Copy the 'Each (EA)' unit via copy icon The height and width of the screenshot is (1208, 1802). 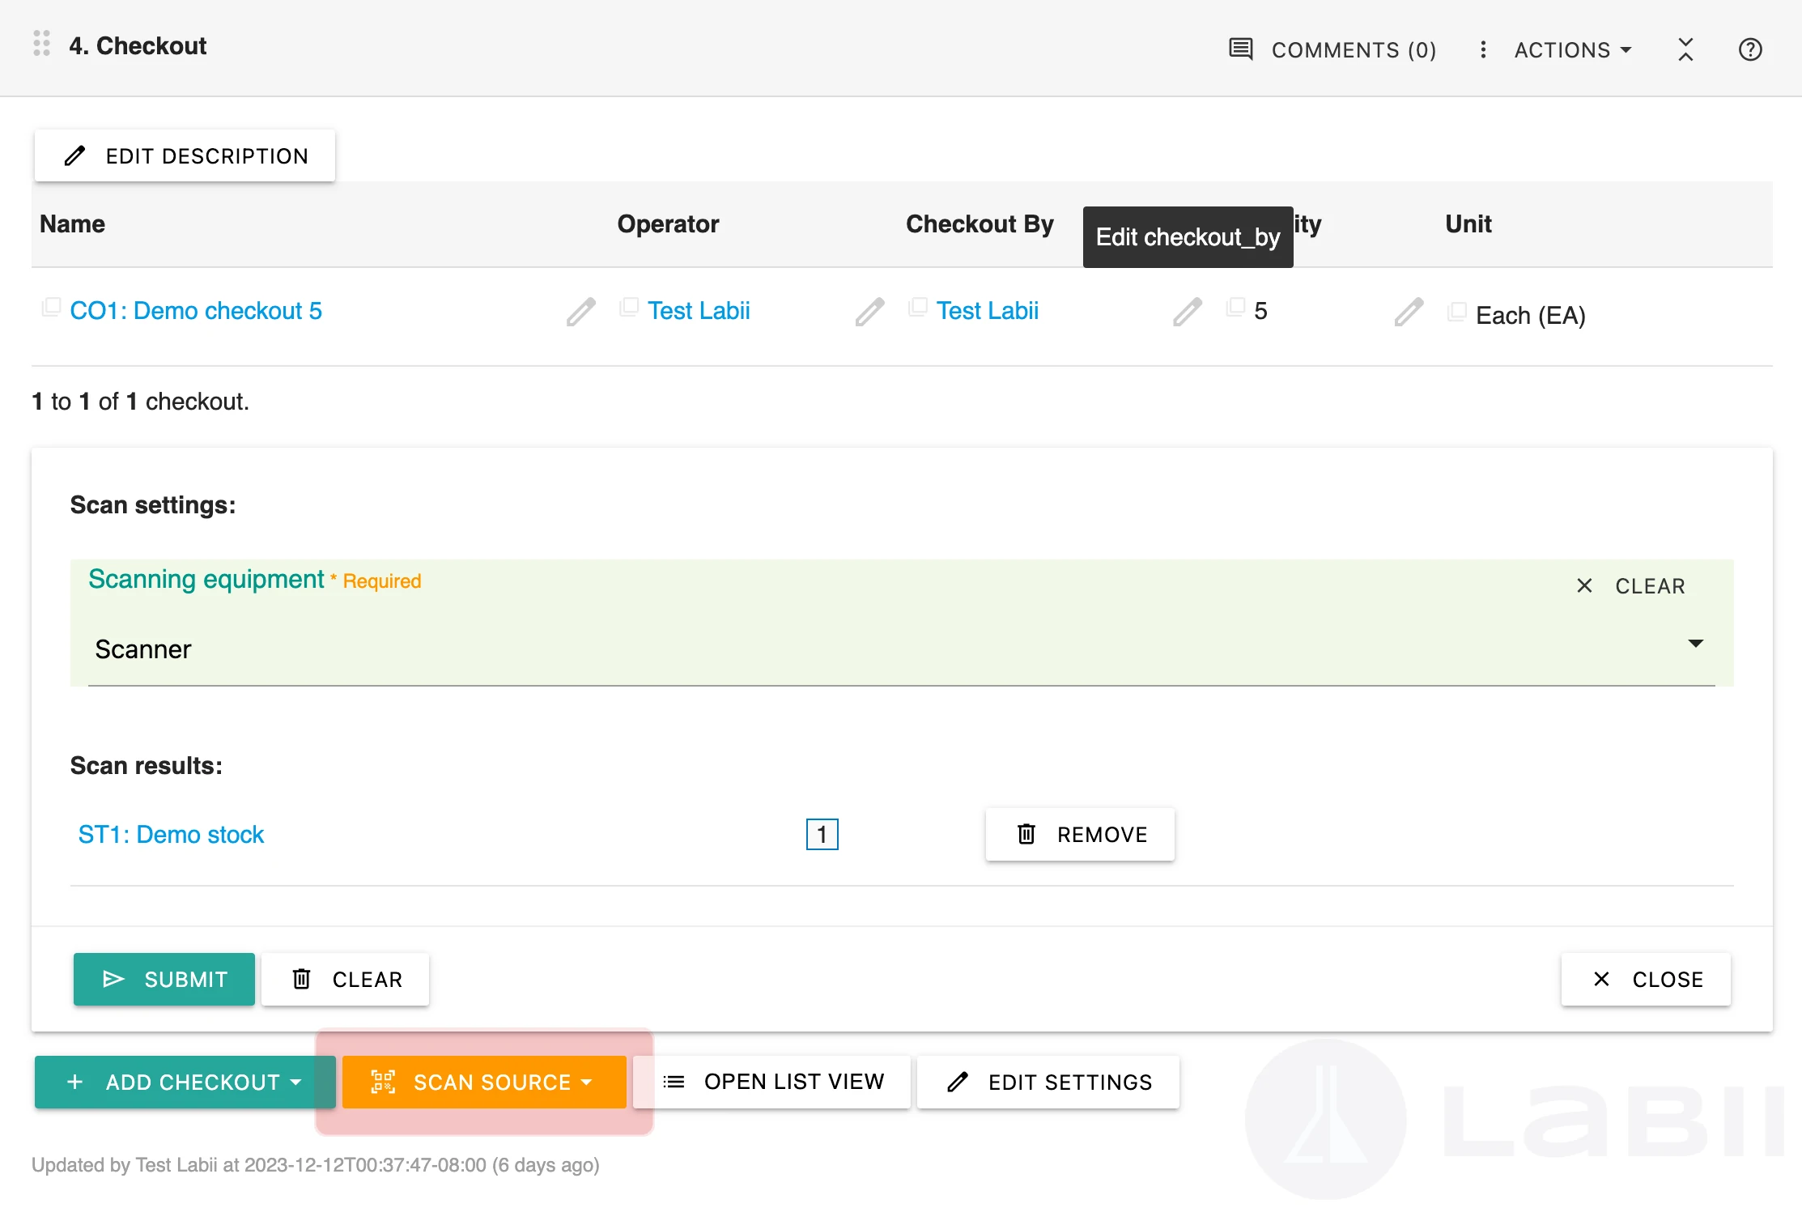pyautogui.click(x=1457, y=310)
